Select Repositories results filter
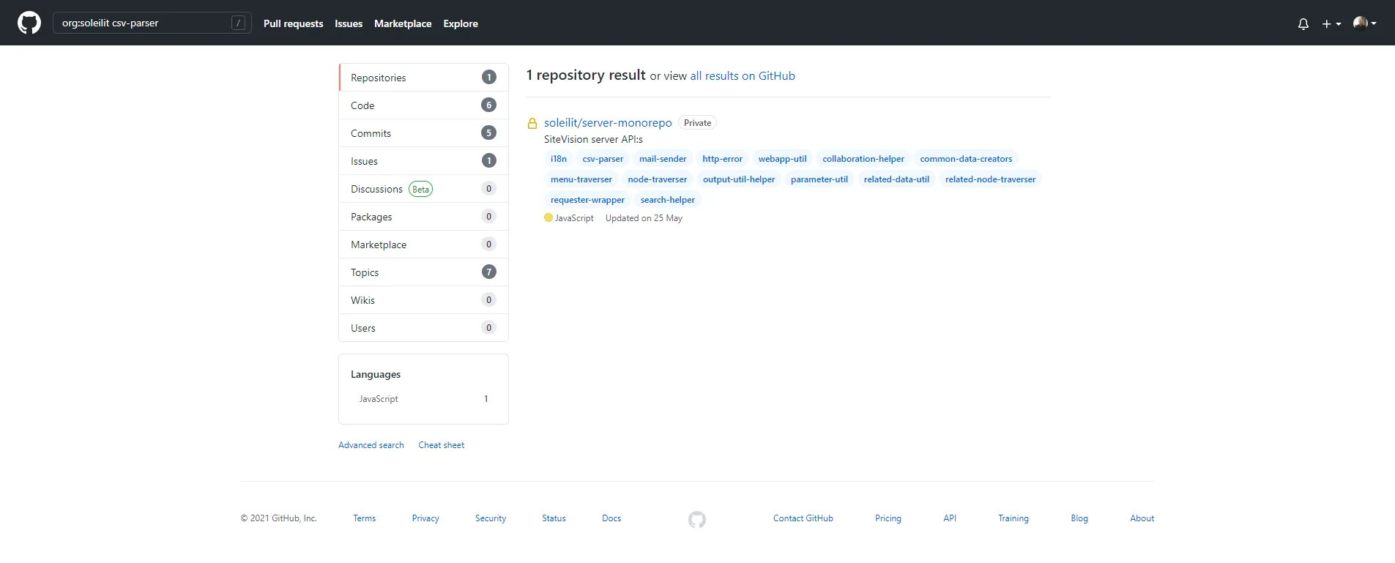1395x563 pixels. (x=423, y=78)
